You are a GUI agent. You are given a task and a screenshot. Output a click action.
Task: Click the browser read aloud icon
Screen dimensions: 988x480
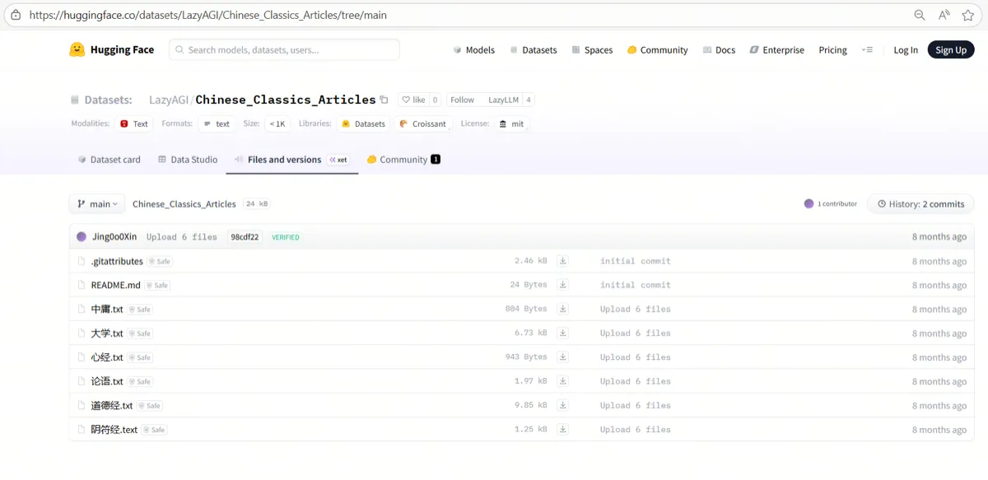944,15
